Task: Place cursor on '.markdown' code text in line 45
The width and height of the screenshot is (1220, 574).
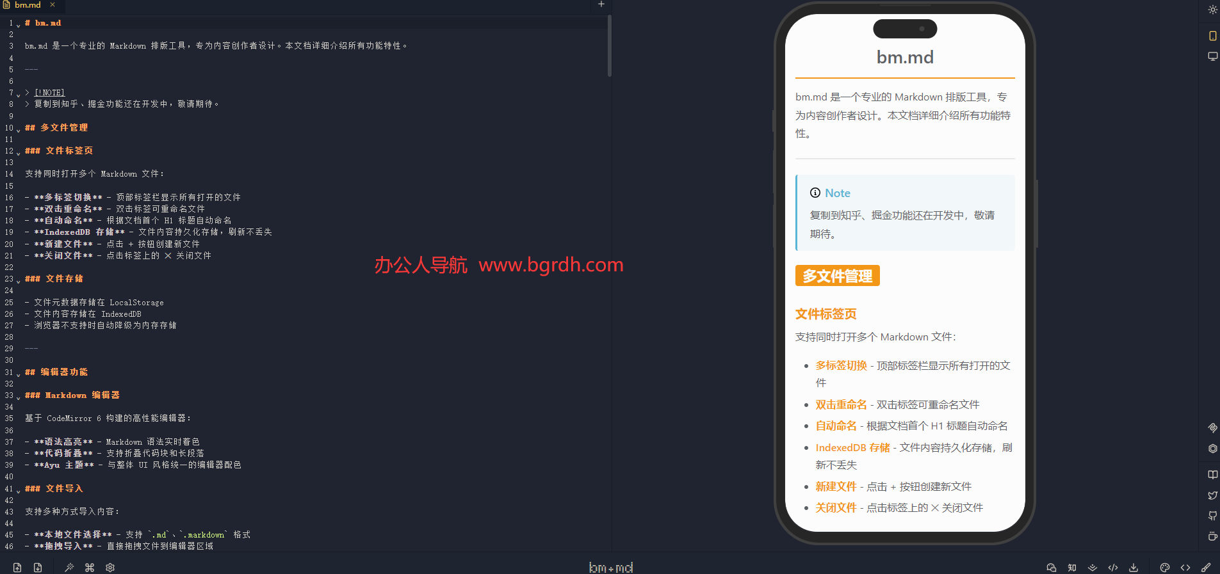Action: (205, 535)
